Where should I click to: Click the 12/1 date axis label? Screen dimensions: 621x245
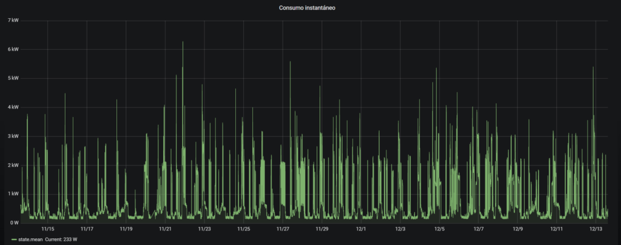point(361,229)
